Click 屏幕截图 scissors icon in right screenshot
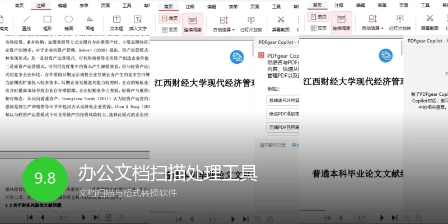The height and width of the screenshot is (224, 448). click(430, 18)
